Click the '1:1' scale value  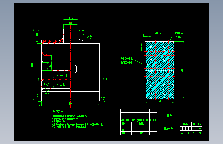click(x=200, y=129)
